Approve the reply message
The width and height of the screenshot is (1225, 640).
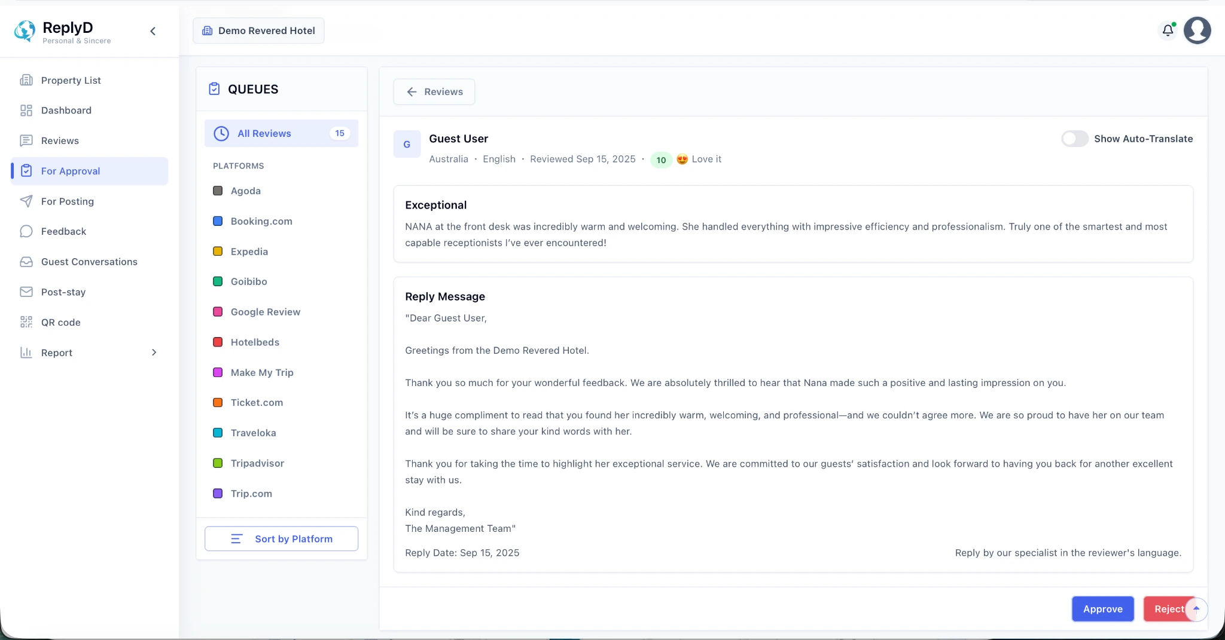[1103, 609]
